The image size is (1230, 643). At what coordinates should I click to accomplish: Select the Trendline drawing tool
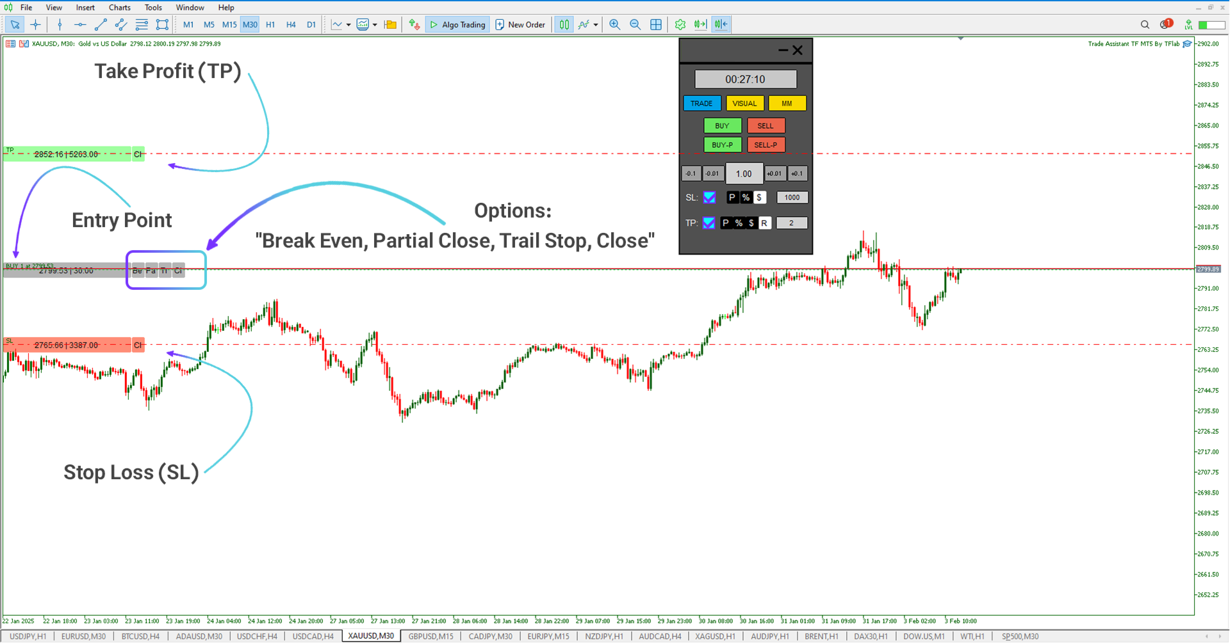100,24
